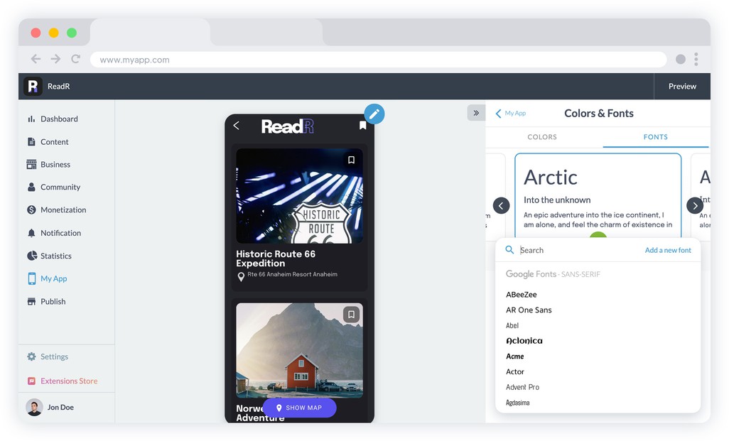729x441 pixels.
Task: Click the Settings gear item
Action: [x=48, y=356]
